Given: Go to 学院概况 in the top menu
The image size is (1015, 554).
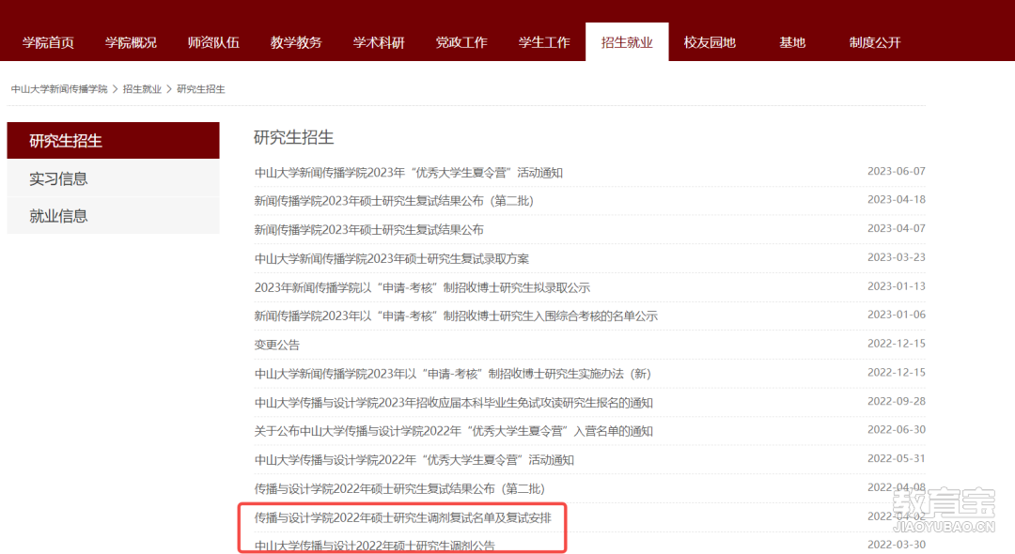Looking at the screenshot, I should [x=131, y=42].
